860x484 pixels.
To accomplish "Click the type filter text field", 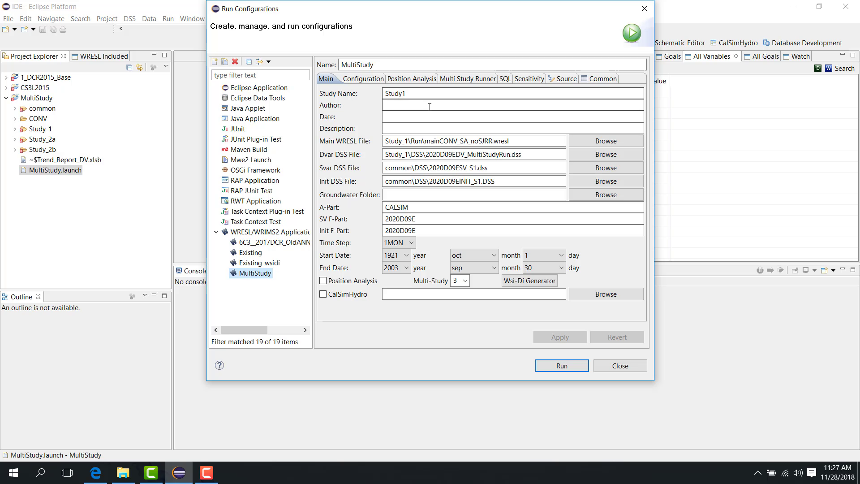I will [260, 75].
